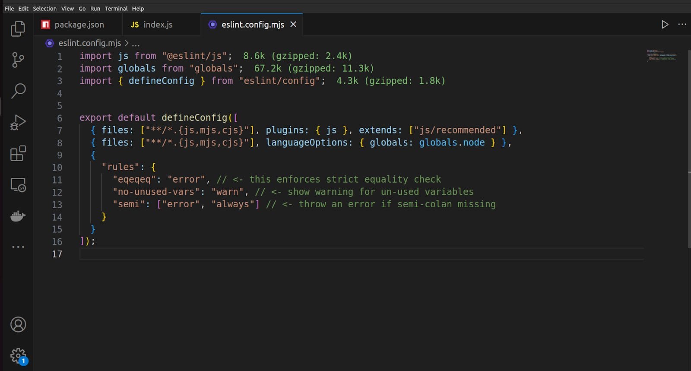Open editor More Actions ellipsis menu

tap(682, 25)
